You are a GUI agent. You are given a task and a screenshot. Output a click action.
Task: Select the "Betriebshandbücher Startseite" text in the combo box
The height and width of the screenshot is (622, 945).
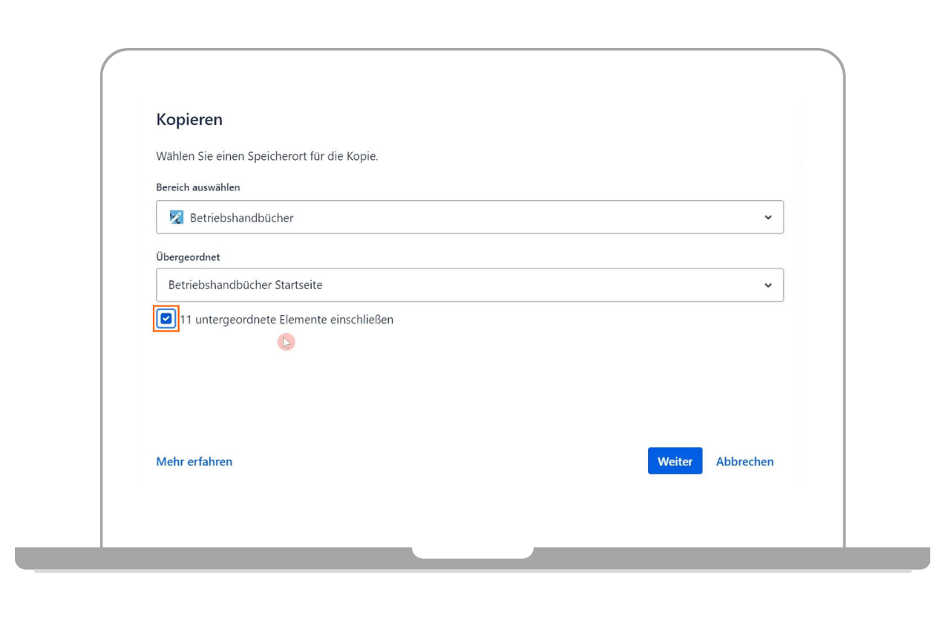point(245,285)
